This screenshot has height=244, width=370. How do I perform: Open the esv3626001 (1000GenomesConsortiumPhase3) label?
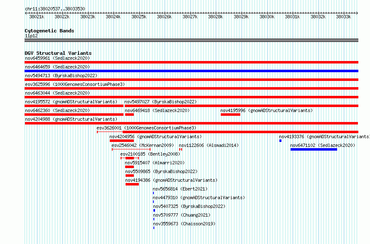pyautogui.click(x=146, y=128)
